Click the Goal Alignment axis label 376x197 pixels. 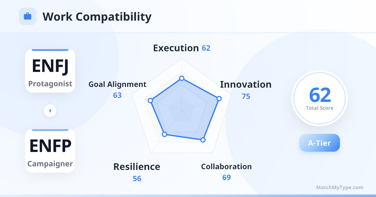point(117,84)
